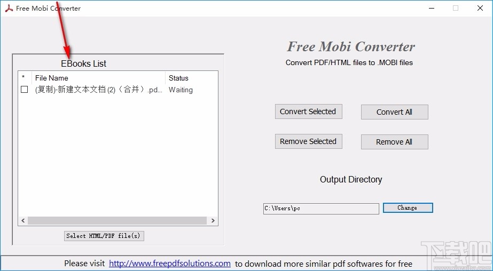Open the freepdfsolutions.com link
This screenshot has height=271, width=493.
(x=170, y=264)
